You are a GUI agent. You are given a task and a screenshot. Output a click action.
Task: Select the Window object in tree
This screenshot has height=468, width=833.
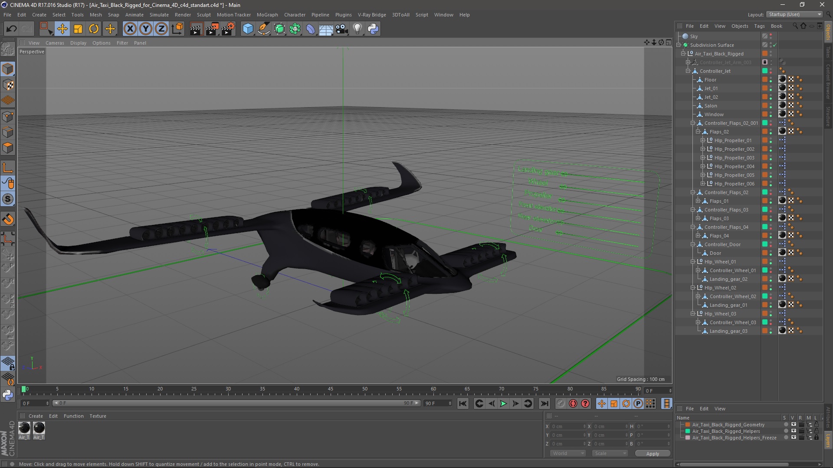[714, 114]
